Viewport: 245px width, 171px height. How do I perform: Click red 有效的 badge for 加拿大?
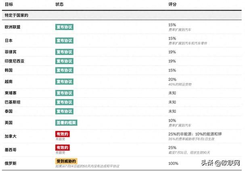tap(63, 134)
